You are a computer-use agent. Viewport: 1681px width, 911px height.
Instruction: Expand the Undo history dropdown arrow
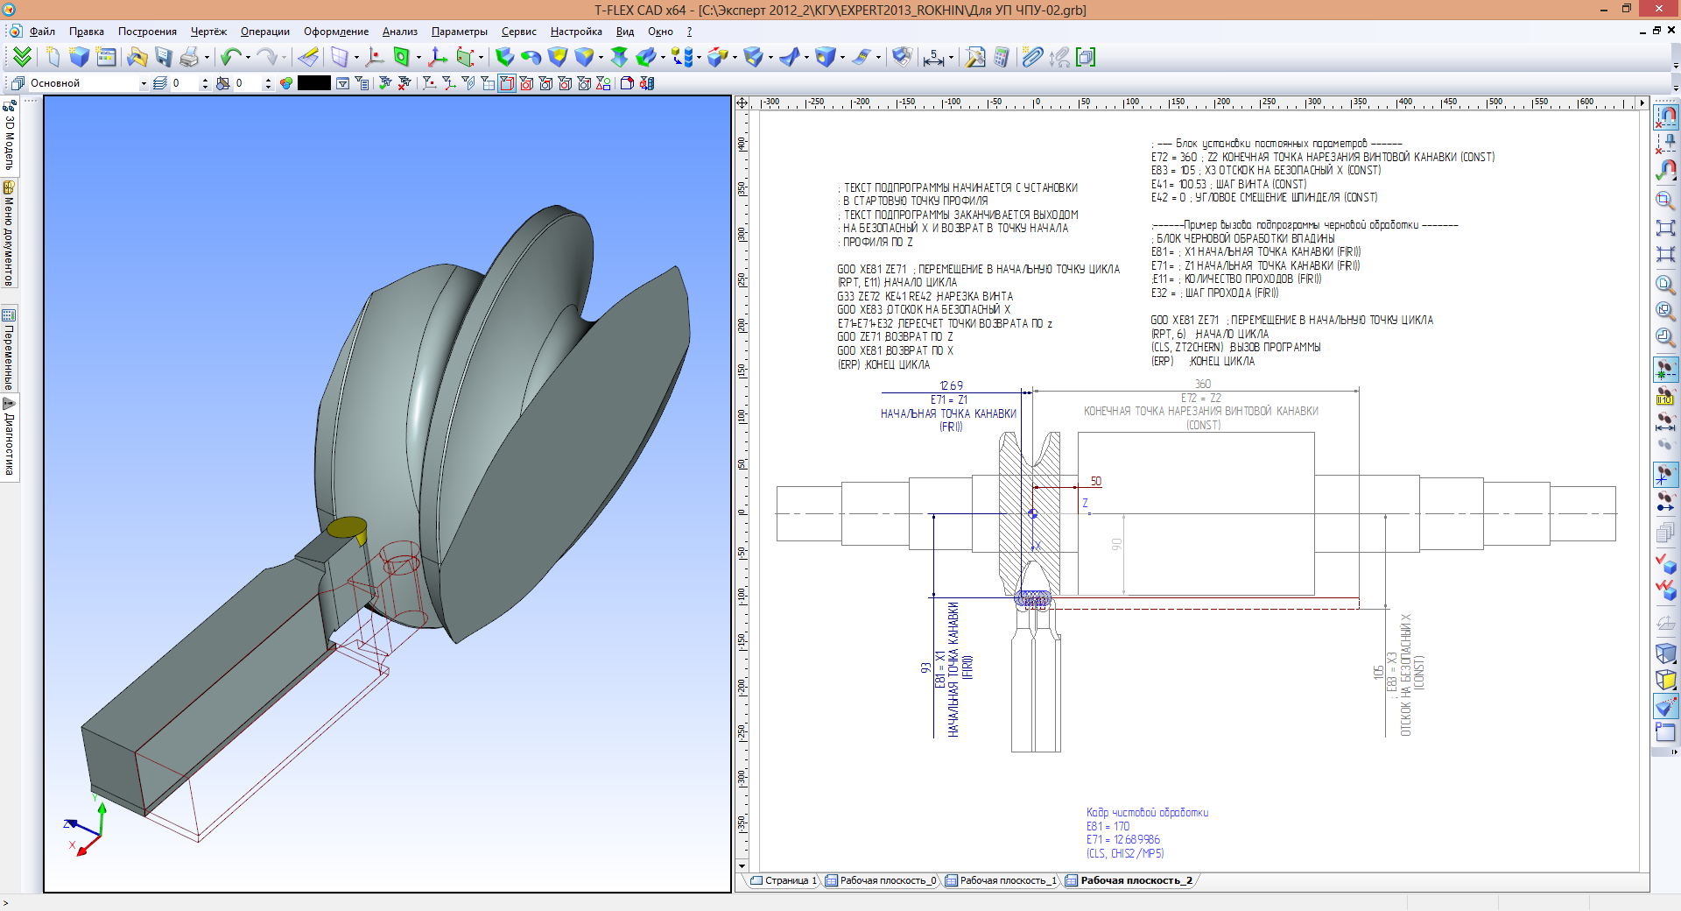[248, 58]
